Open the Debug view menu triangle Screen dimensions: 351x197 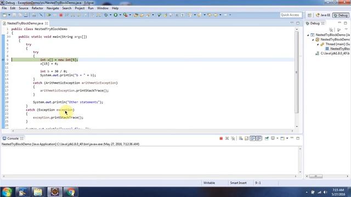tap(346, 29)
